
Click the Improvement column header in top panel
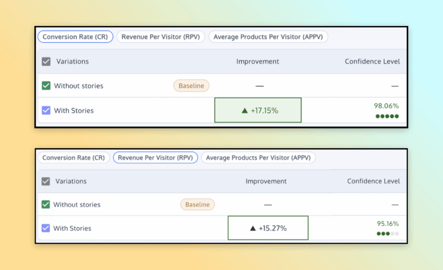coord(257,61)
